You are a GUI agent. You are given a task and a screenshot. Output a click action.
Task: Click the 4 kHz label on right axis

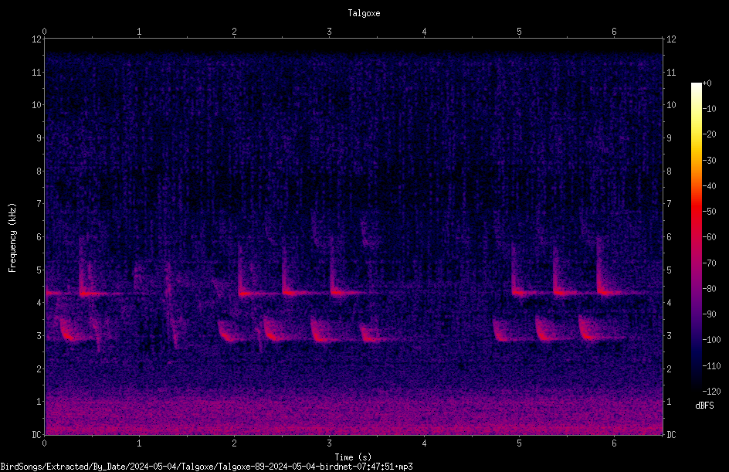669,303
